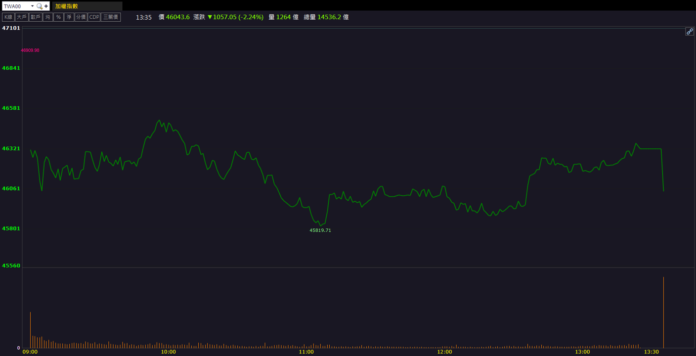Click the 46581 price axis label
Image resolution: width=696 pixels, height=356 pixels.
(x=11, y=108)
